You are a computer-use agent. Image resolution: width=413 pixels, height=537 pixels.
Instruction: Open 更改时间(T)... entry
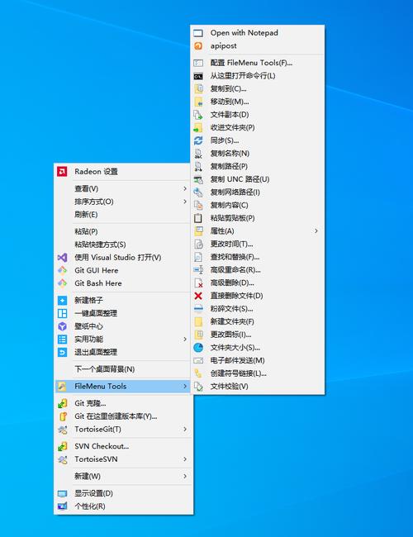coord(257,245)
